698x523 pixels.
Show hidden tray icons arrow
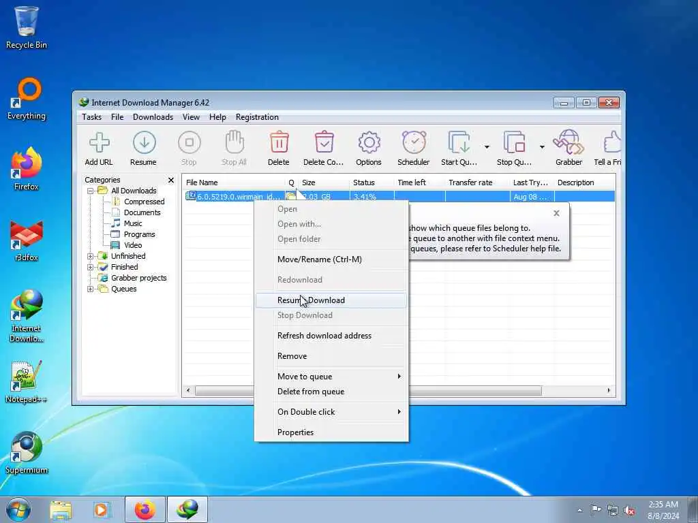pyautogui.click(x=579, y=510)
